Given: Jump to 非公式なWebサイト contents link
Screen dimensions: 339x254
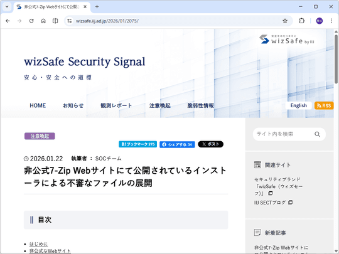Looking at the screenshot, I should pyautogui.click(x=50, y=251).
